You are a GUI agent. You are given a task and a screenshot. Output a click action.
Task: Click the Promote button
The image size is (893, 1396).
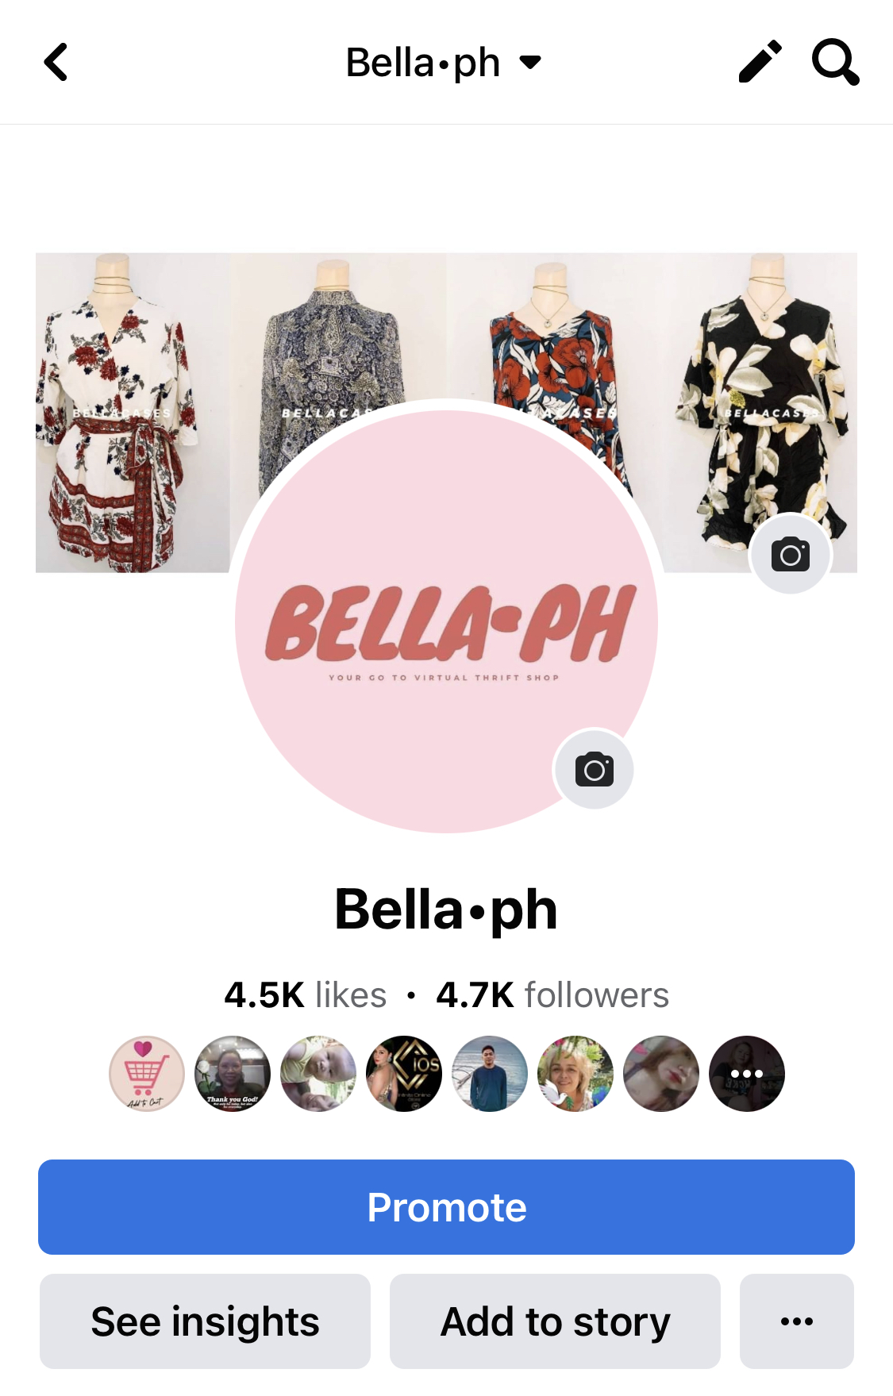coord(446,1207)
